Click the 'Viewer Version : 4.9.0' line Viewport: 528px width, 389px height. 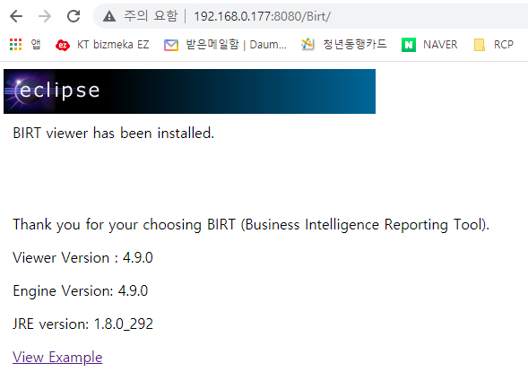click(82, 257)
